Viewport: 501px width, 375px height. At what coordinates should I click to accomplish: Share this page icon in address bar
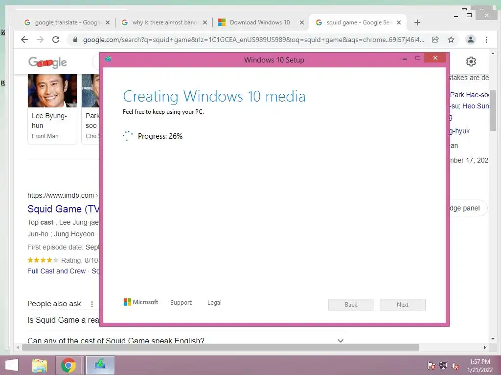pyautogui.click(x=435, y=40)
